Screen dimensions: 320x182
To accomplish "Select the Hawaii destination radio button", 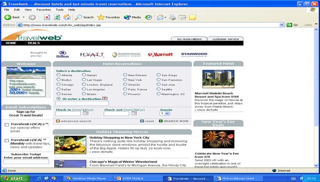I will [84, 75].
